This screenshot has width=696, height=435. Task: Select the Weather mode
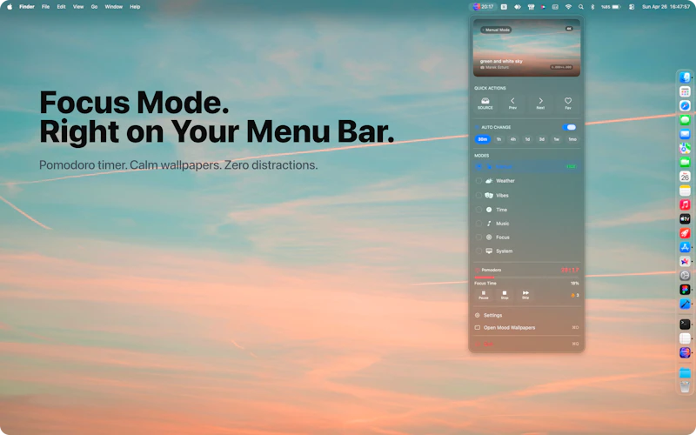tap(527, 181)
